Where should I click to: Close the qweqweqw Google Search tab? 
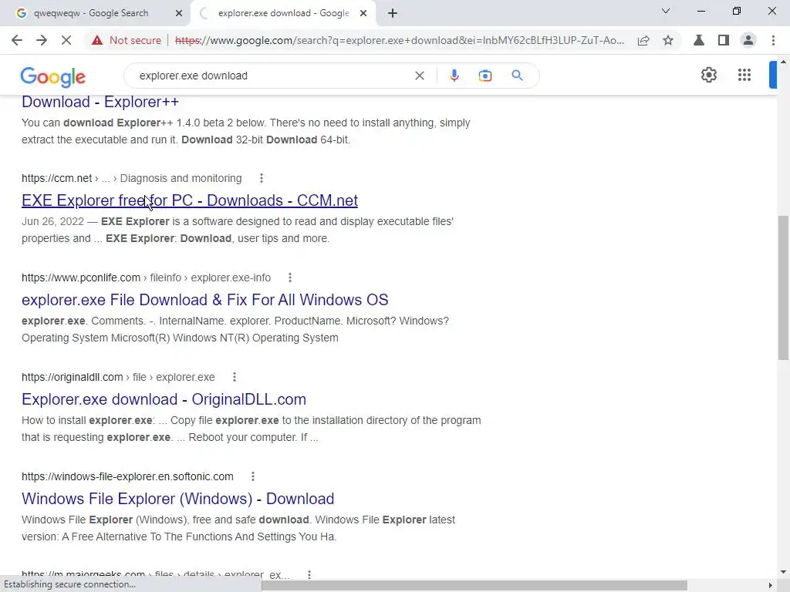pos(179,13)
